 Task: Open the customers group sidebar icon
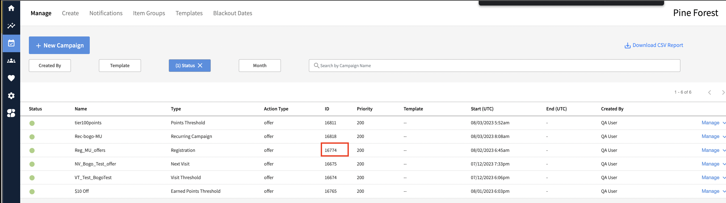[11, 61]
